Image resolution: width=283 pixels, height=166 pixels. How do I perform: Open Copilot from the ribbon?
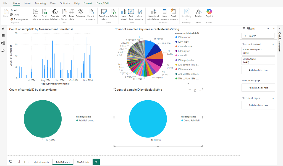tap(209, 13)
